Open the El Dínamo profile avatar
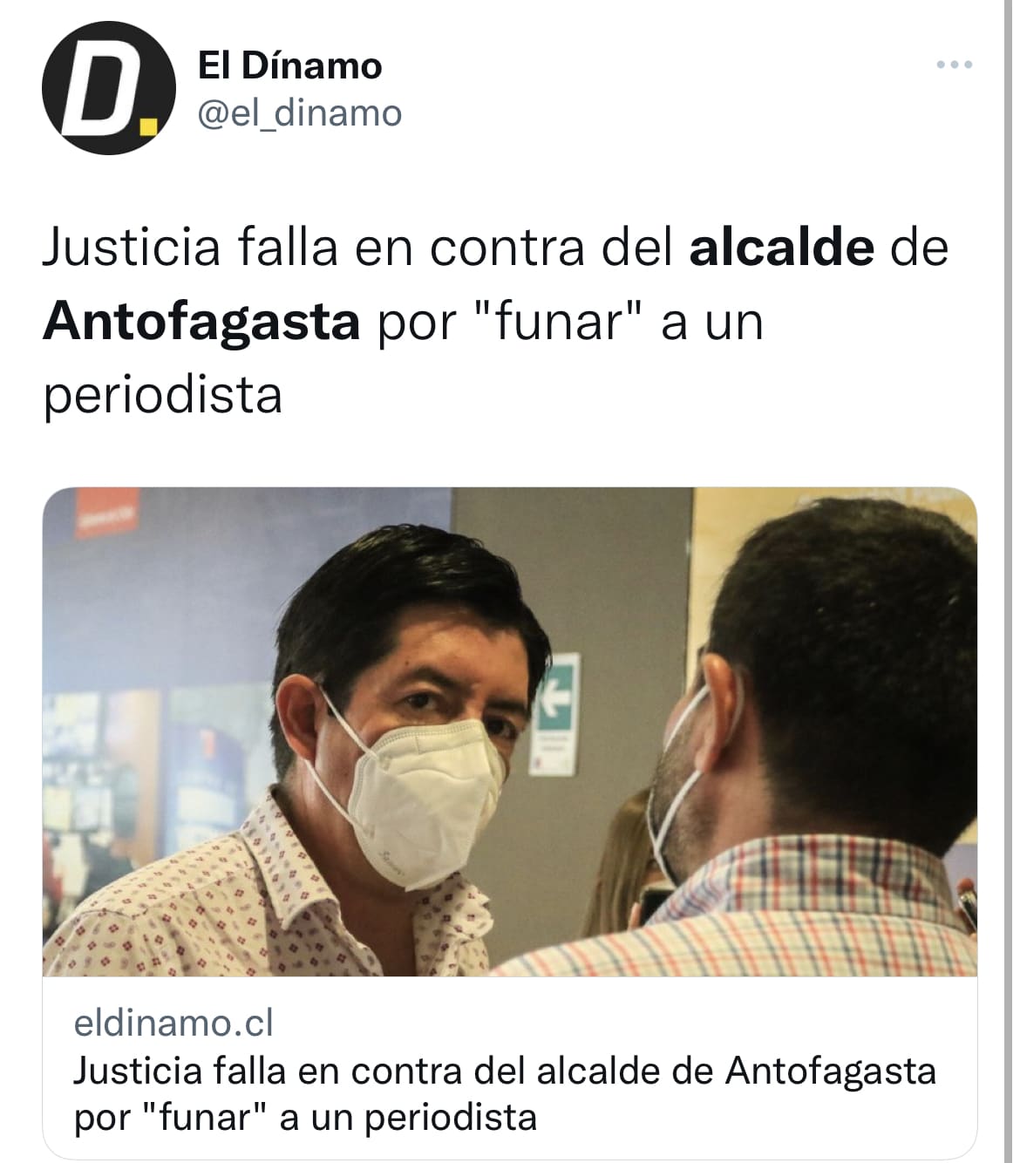 109,88
